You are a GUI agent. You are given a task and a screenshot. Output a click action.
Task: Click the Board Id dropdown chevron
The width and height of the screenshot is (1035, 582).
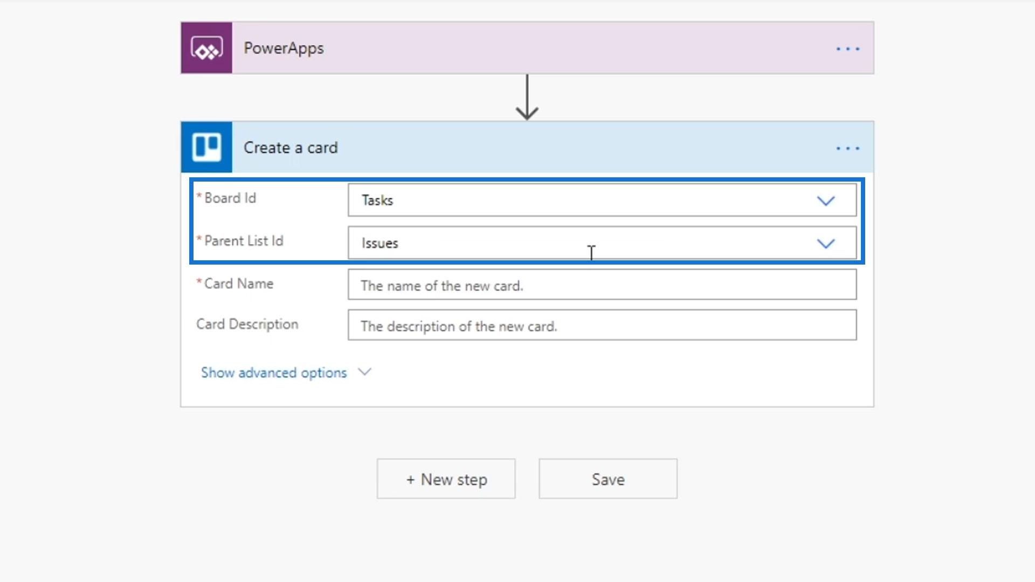pyautogui.click(x=825, y=201)
